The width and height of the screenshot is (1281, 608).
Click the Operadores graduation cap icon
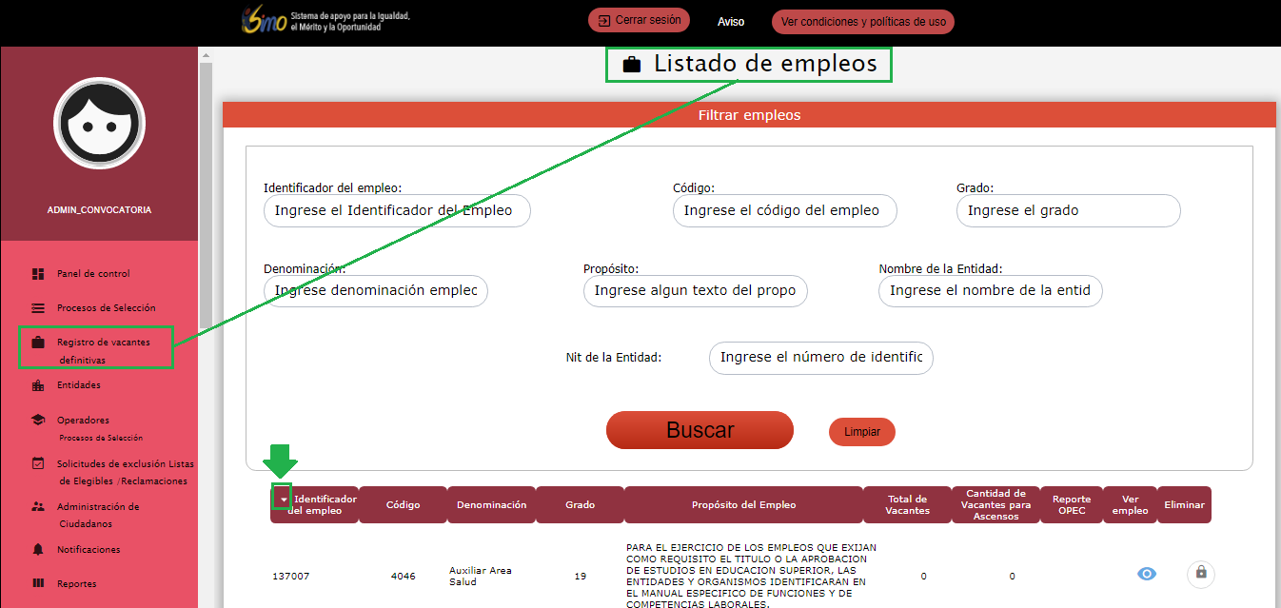click(x=38, y=420)
